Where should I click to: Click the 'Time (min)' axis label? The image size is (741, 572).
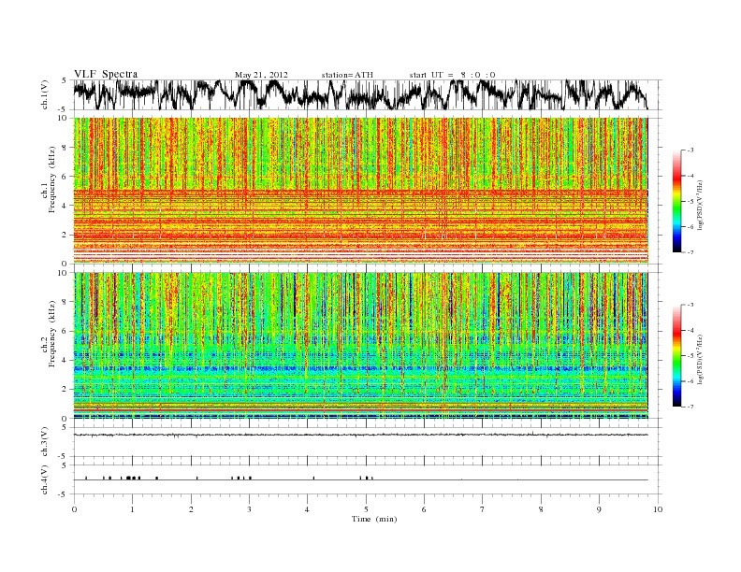pos(374,519)
